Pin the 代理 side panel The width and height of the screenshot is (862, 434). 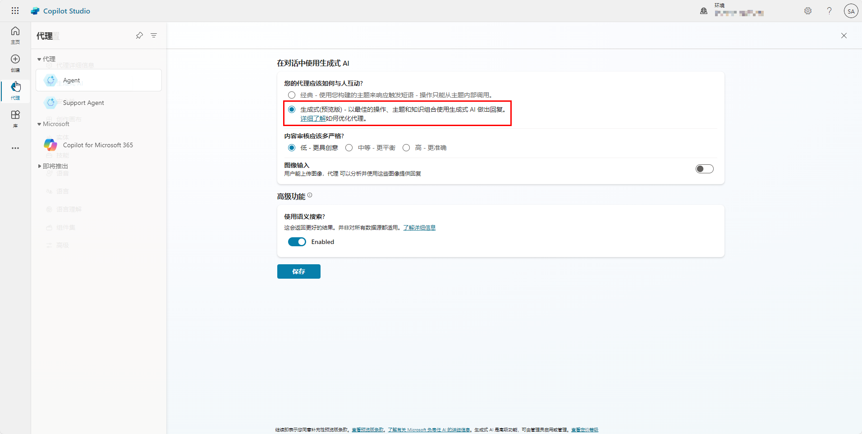tap(139, 36)
